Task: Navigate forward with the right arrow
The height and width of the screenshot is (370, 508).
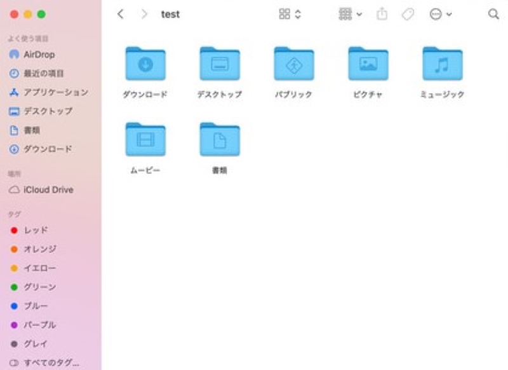Action: 144,13
